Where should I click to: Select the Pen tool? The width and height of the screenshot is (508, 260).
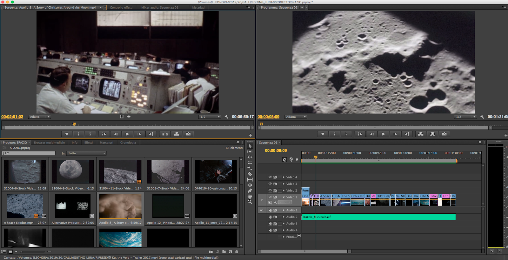(250, 190)
